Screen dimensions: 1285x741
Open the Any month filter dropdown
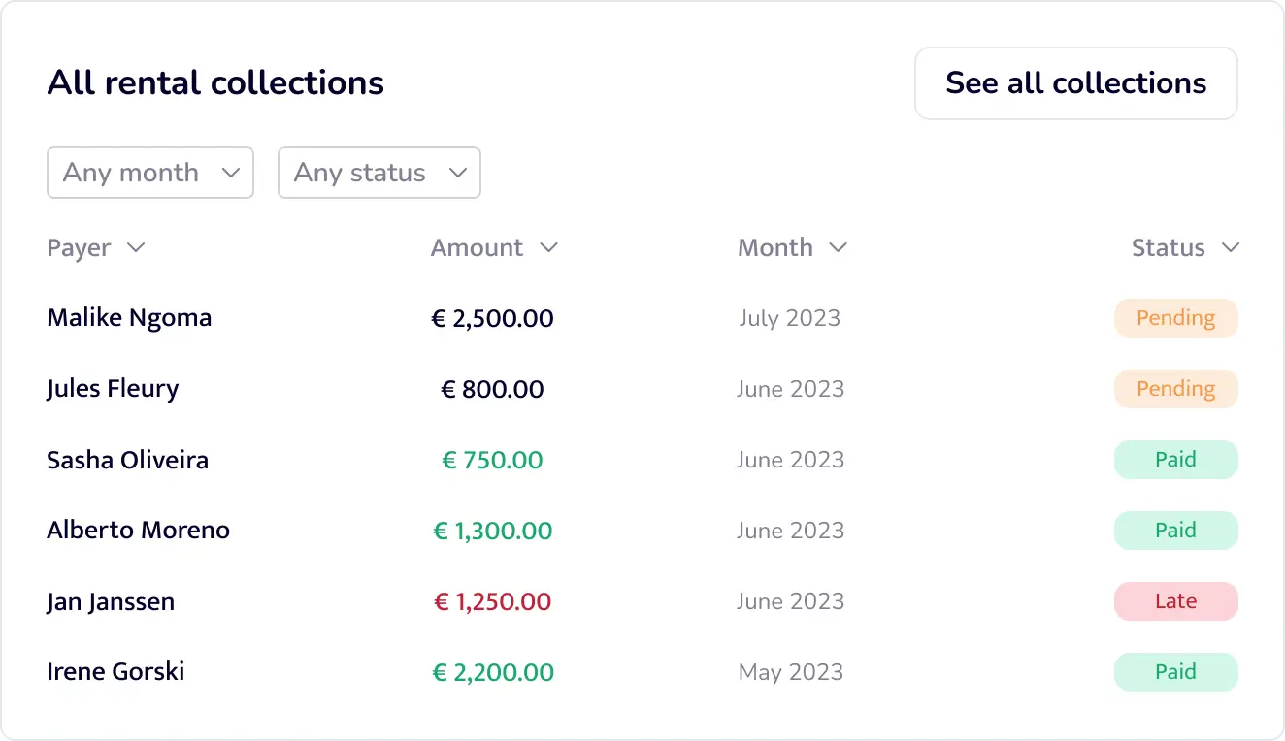pyautogui.click(x=150, y=173)
